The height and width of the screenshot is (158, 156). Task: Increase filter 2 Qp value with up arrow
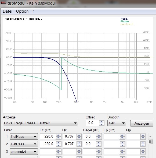143,143
